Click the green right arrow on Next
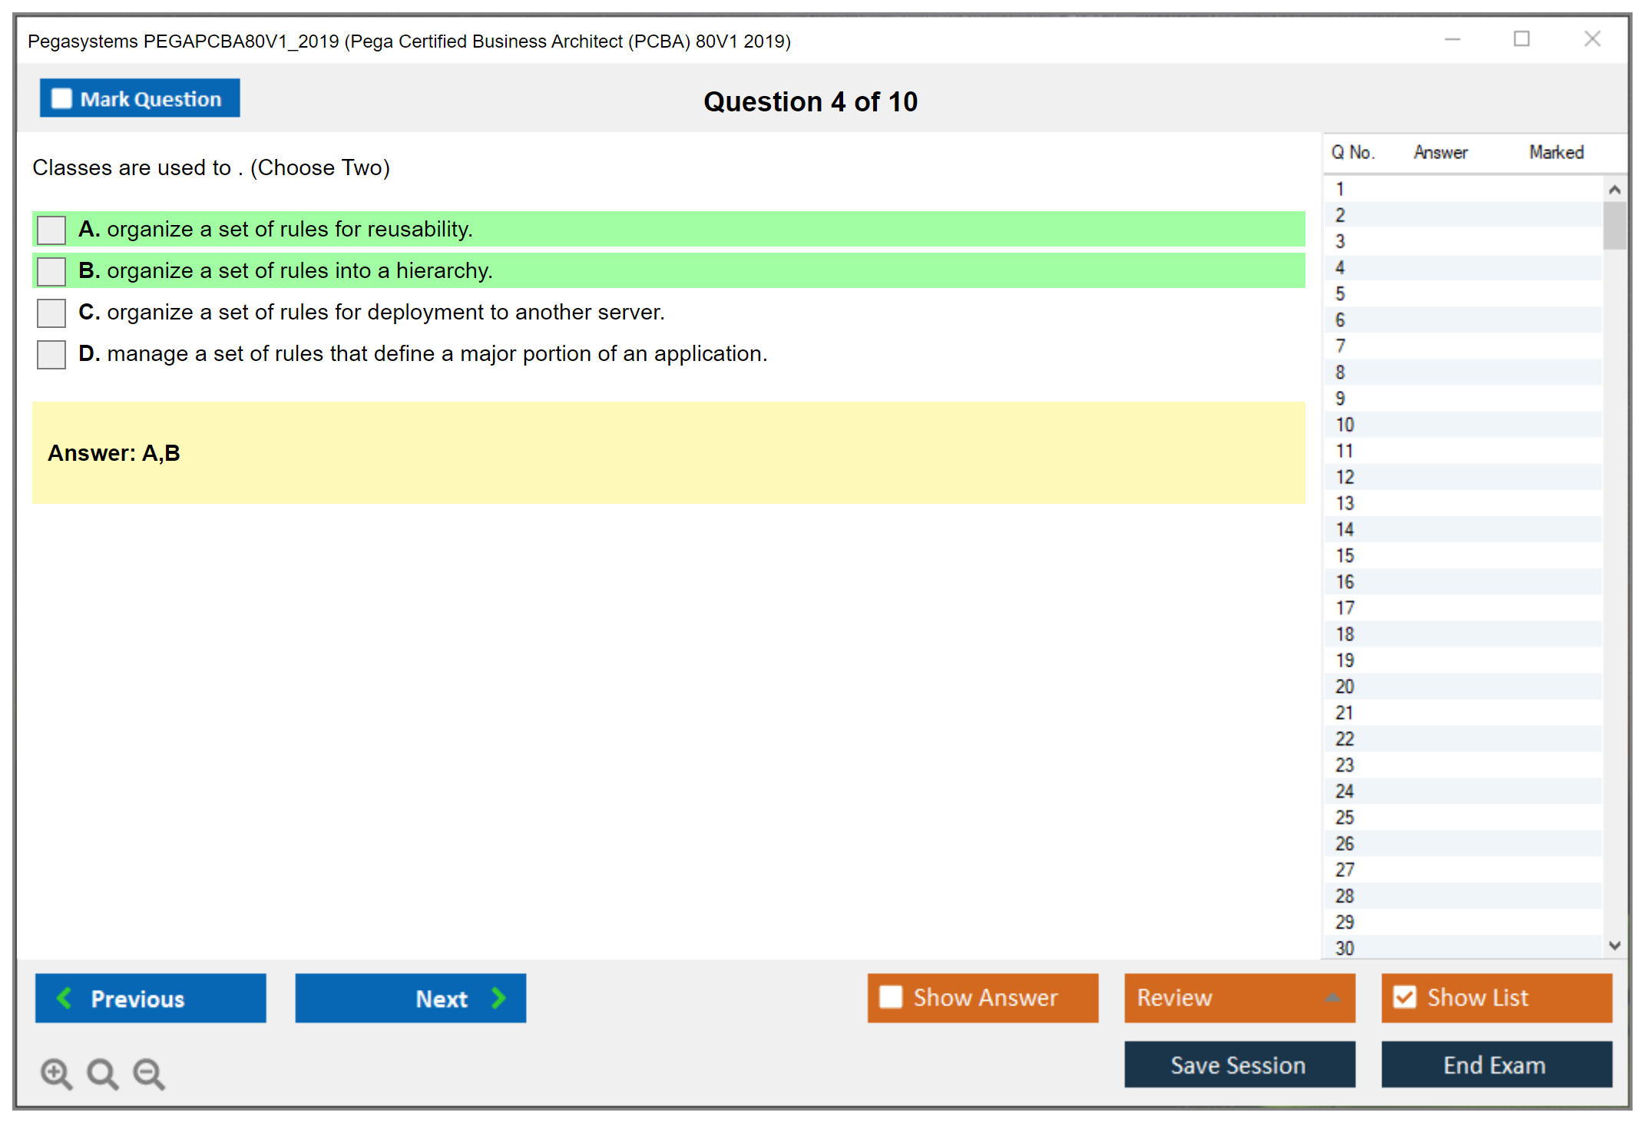 coord(498,998)
